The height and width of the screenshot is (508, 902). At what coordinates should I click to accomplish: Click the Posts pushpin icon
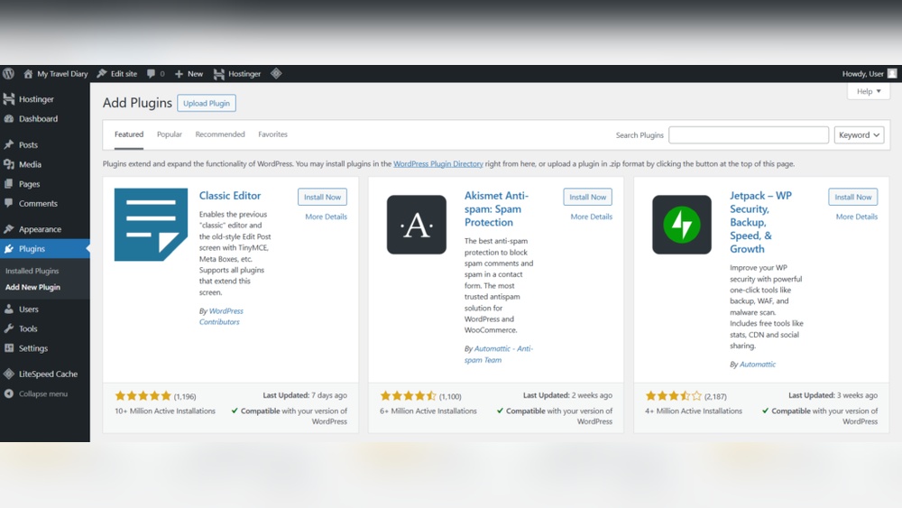click(x=9, y=145)
